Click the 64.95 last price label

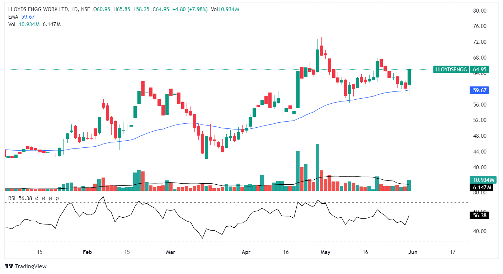coord(479,70)
